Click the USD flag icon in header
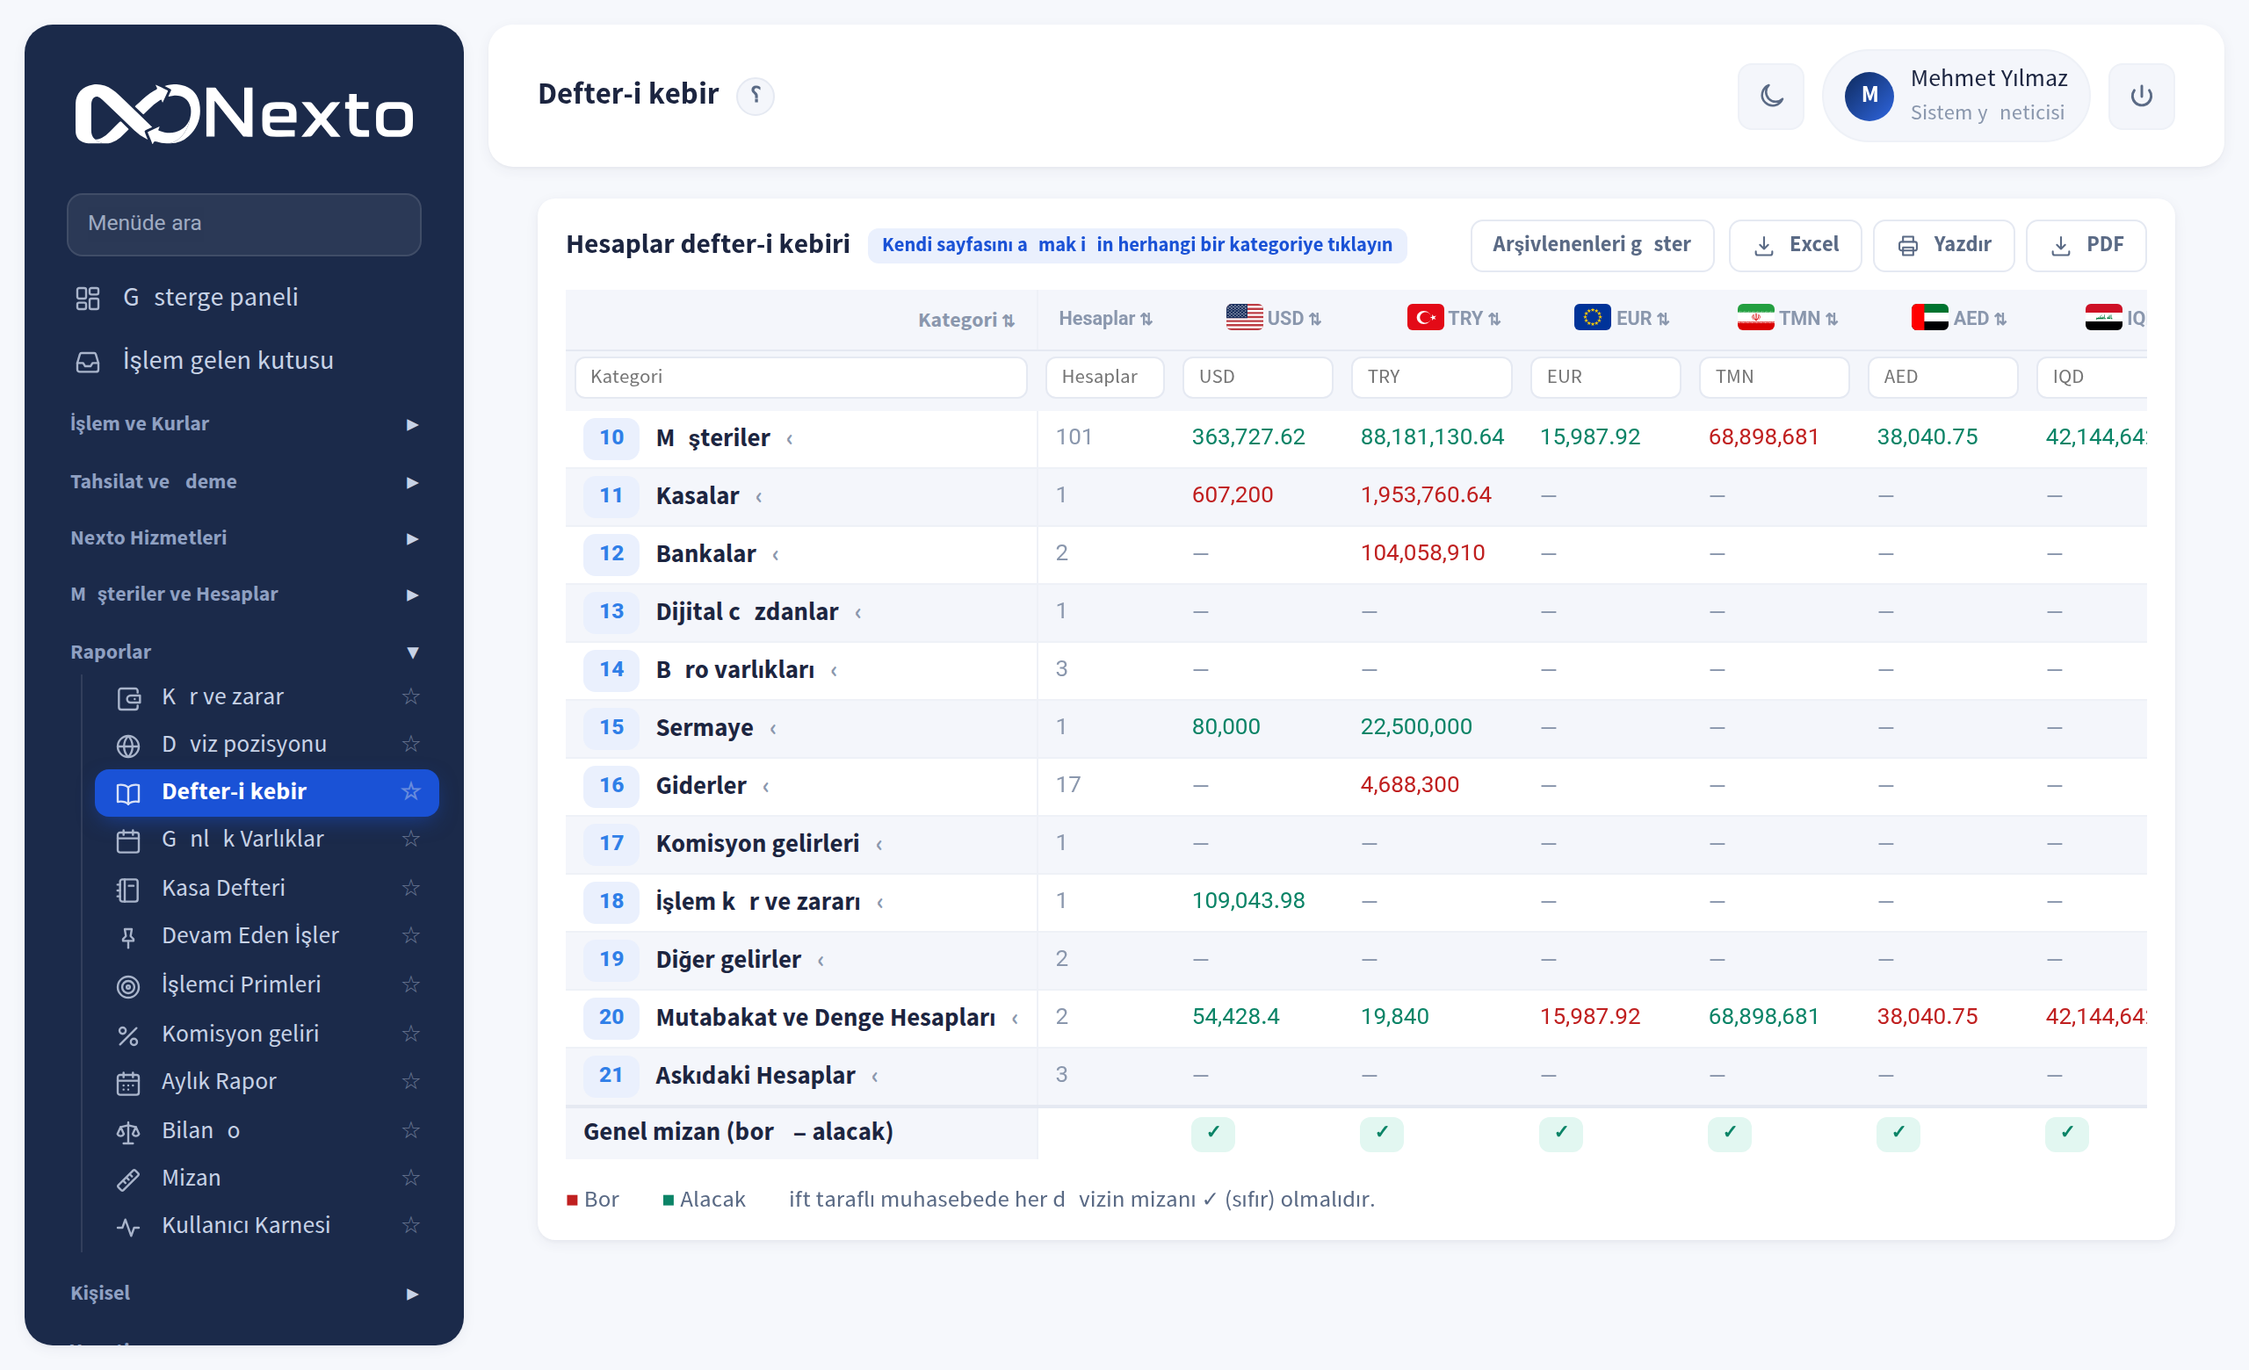Image resolution: width=2249 pixels, height=1370 pixels. click(x=1244, y=317)
